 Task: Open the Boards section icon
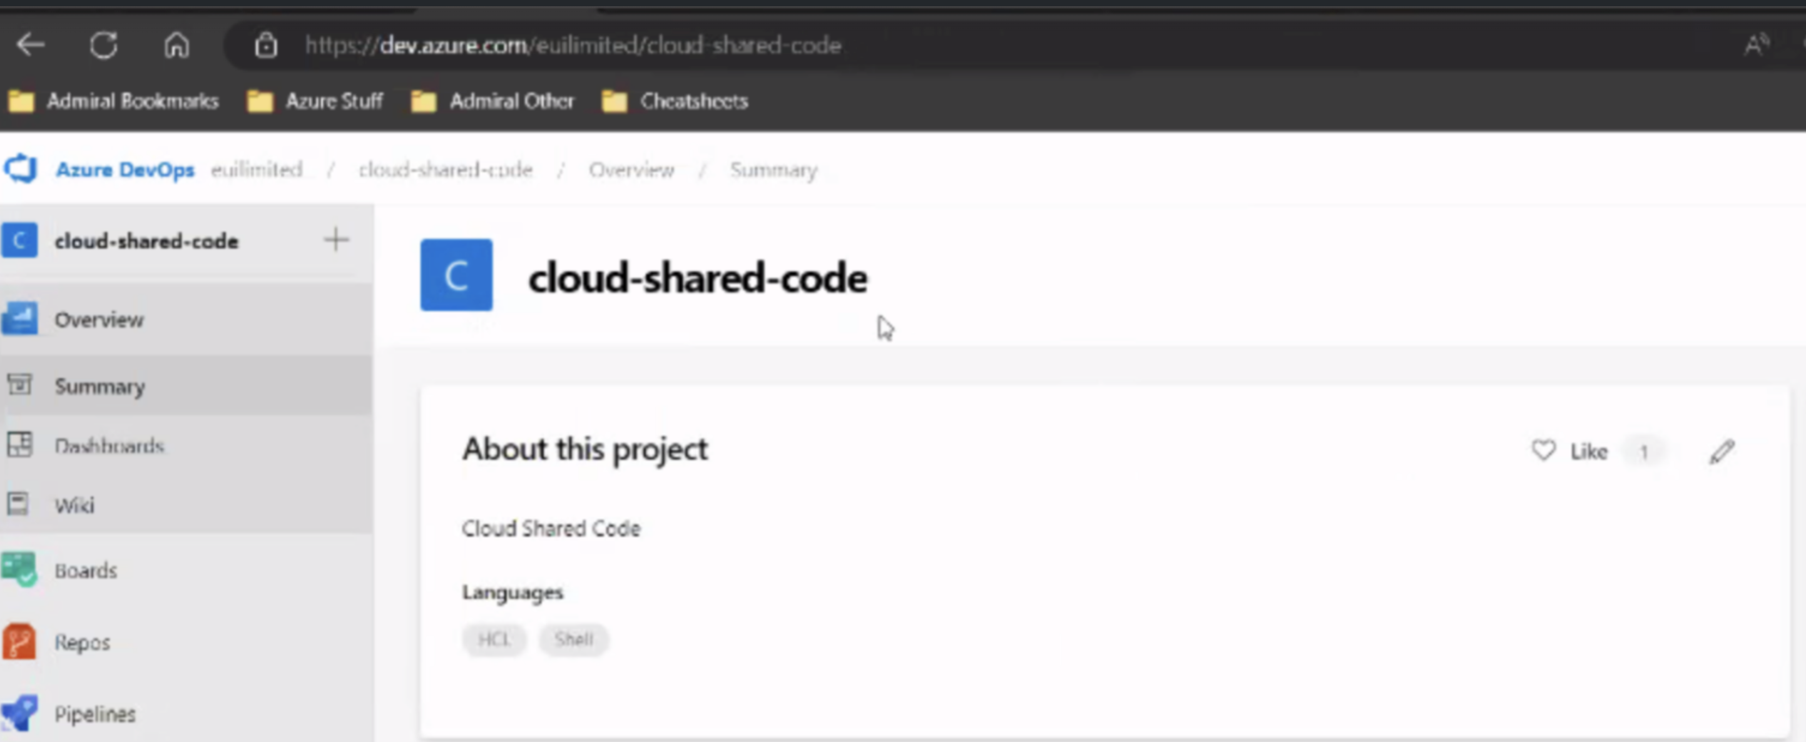[x=19, y=569]
